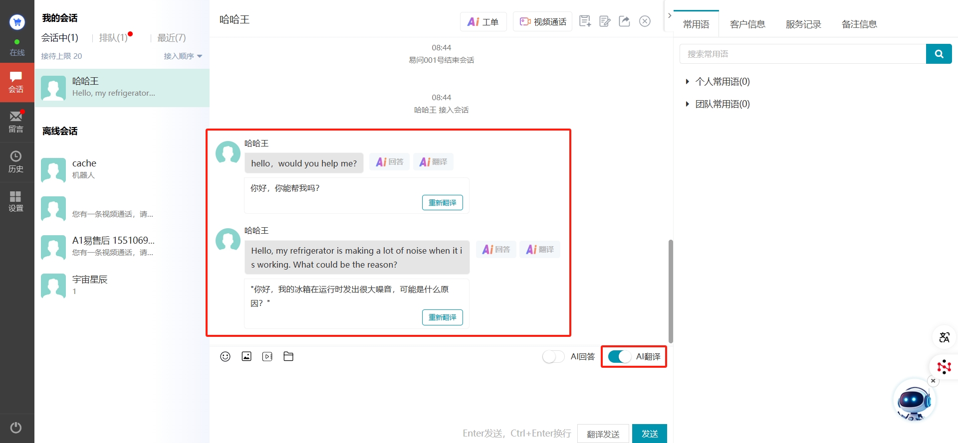Click AI 回答 for 'hello, would you help me?'
The width and height of the screenshot is (958, 443).
click(x=390, y=162)
